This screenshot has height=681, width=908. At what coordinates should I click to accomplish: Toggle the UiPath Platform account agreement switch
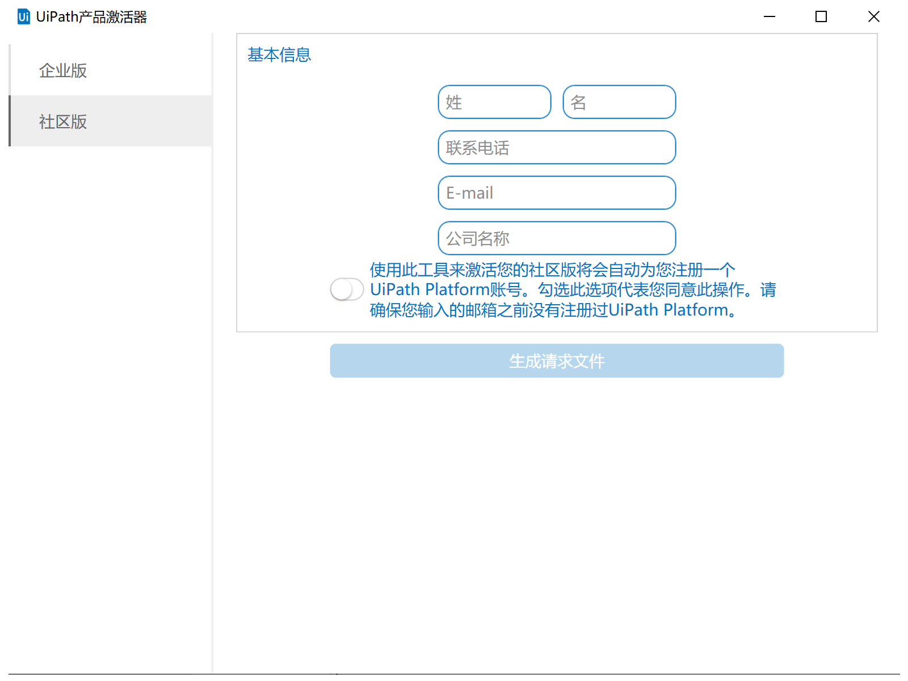pyautogui.click(x=347, y=289)
